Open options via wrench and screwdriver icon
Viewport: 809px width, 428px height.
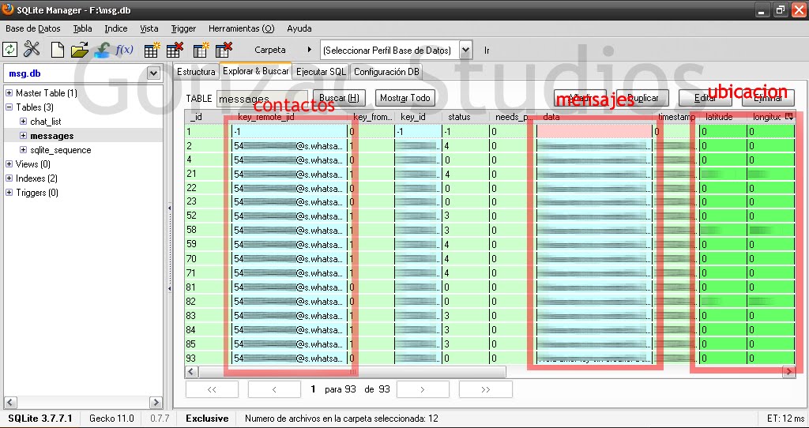(32, 50)
